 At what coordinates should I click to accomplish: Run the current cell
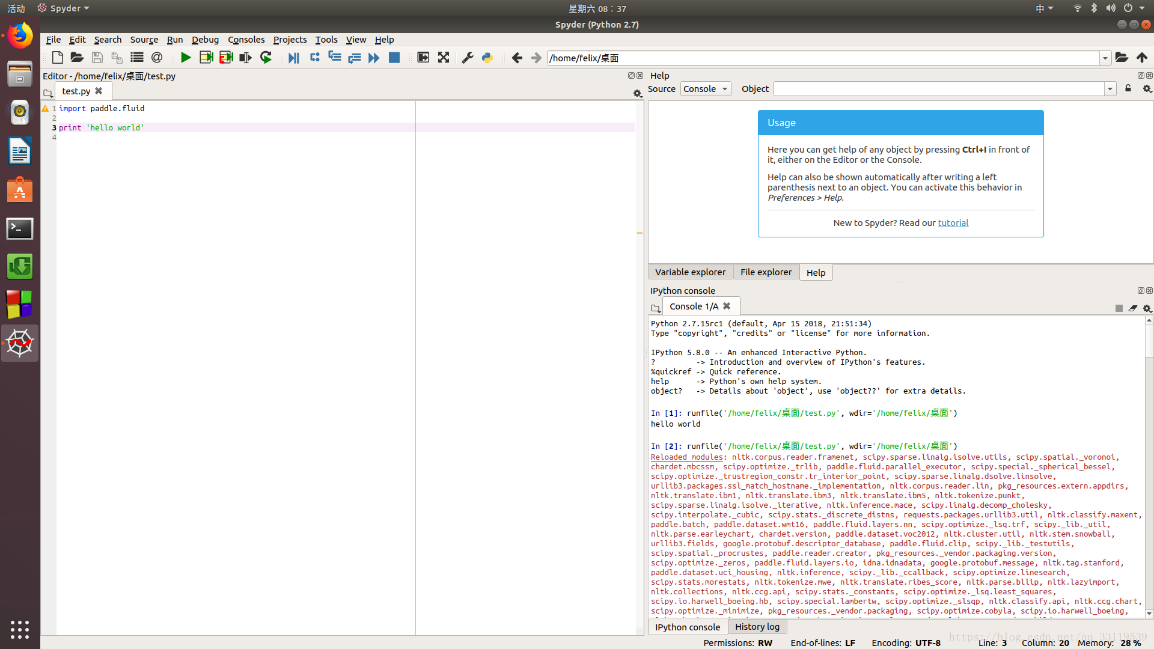[206, 58]
